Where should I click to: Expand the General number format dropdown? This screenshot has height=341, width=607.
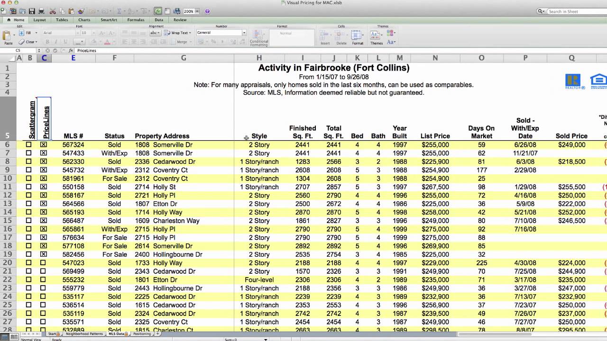point(244,33)
